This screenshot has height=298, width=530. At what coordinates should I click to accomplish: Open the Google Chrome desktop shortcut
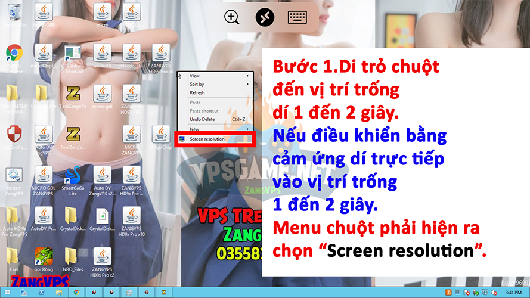(14, 54)
